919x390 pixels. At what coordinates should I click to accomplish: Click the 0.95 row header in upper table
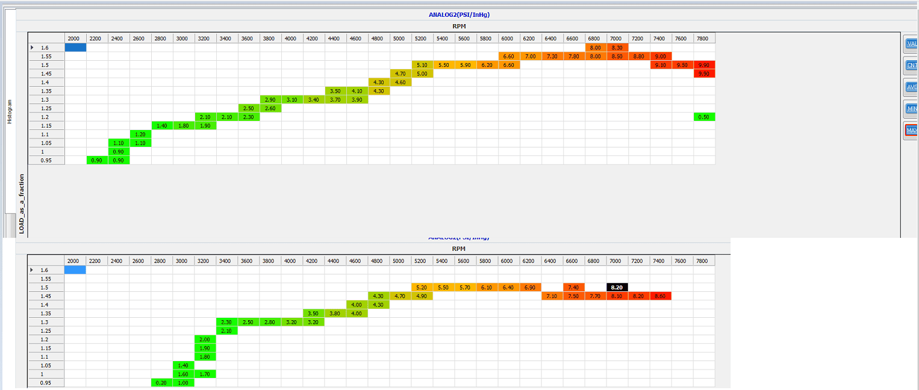coord(47,161)
